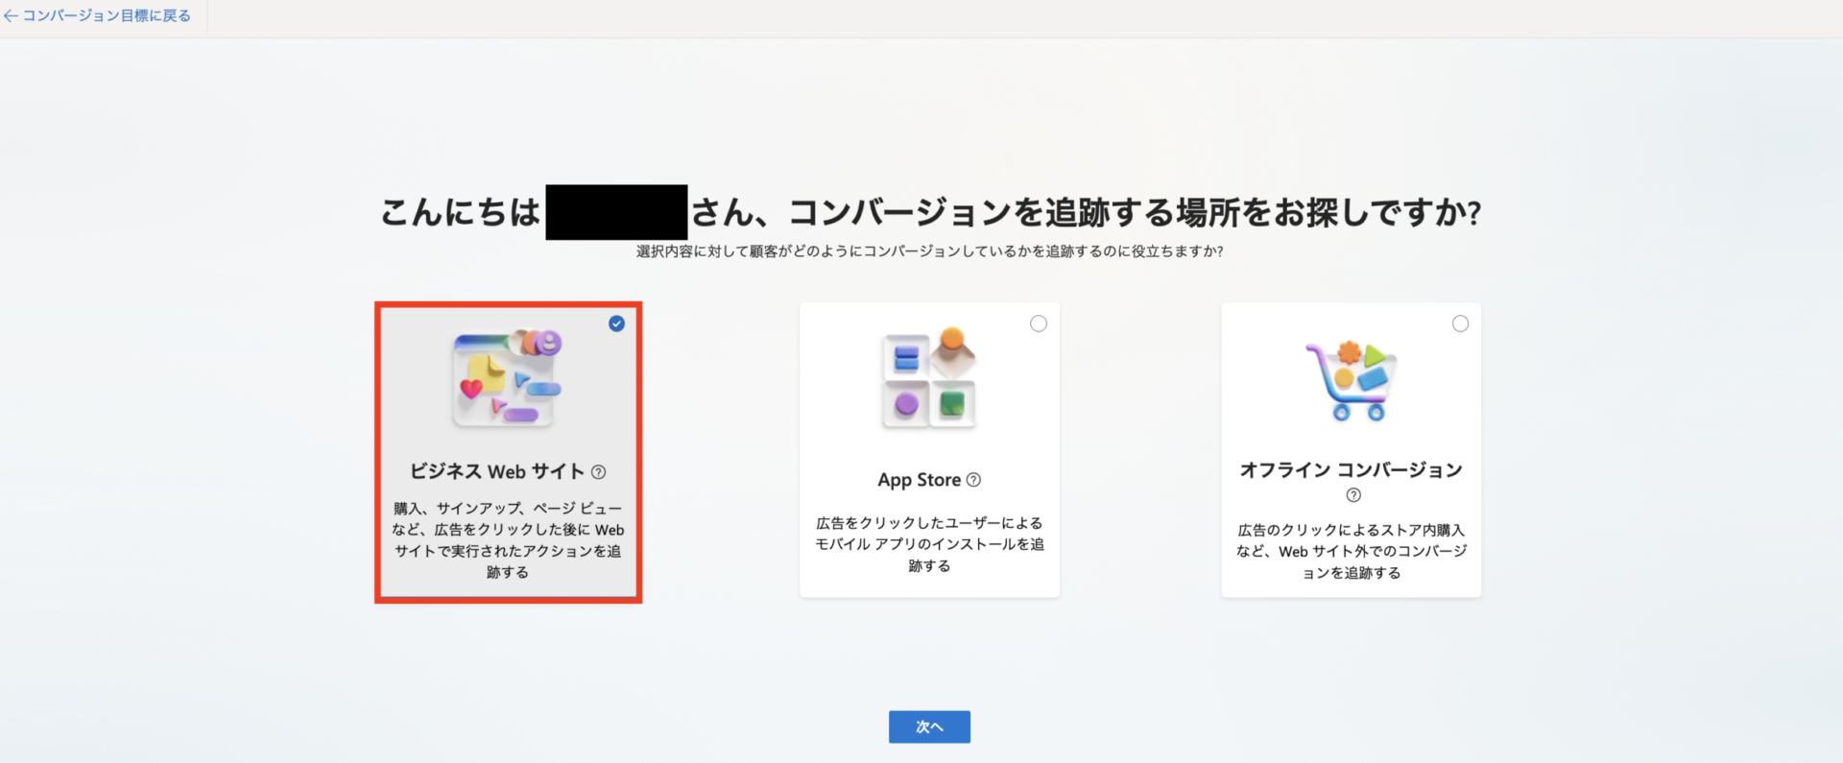Click the description starting 広告をクリックしたユーザー
This screenshot has width=1843, height=763.
pos(929,544)
